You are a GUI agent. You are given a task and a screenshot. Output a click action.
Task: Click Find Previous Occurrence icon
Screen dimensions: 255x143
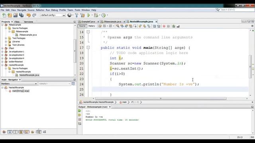tap(122, 26)
